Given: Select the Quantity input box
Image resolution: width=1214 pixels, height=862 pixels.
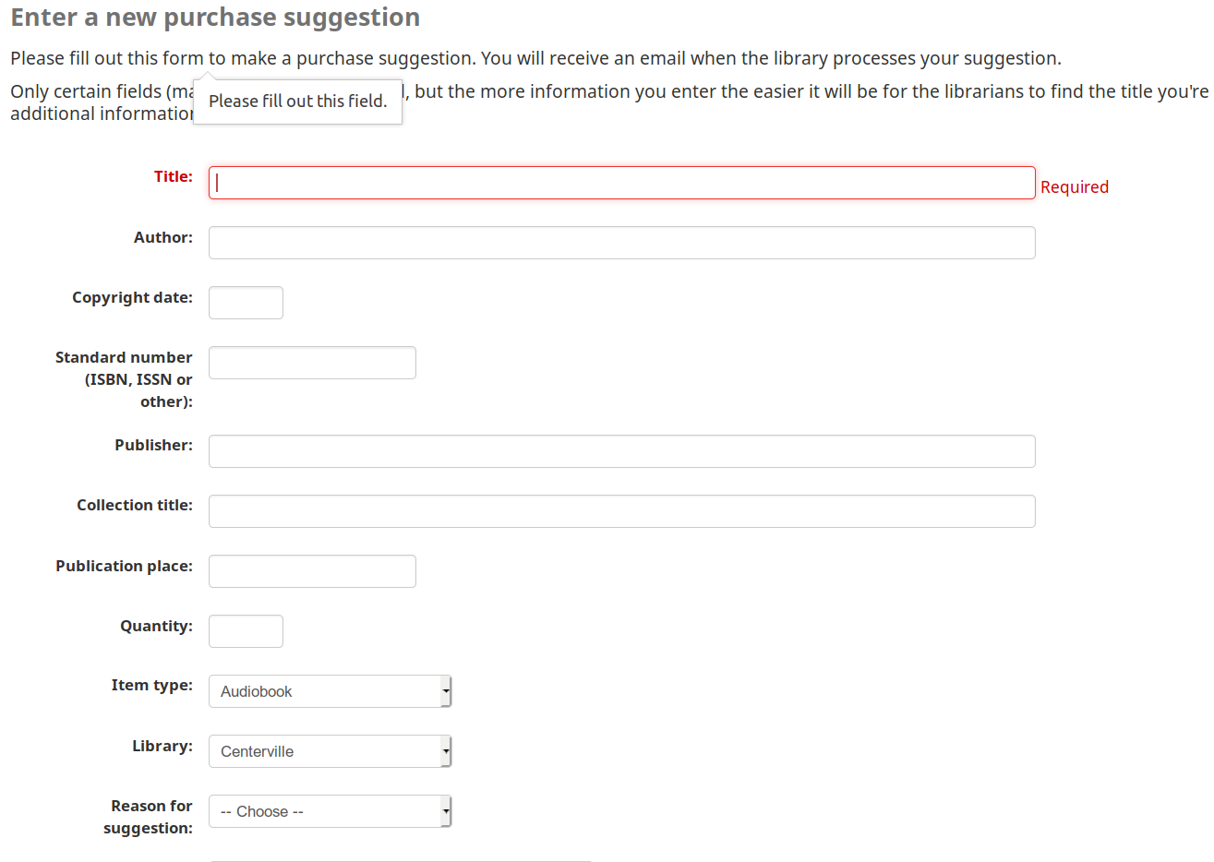Looking at the screenshot, I should click(246, 631).
